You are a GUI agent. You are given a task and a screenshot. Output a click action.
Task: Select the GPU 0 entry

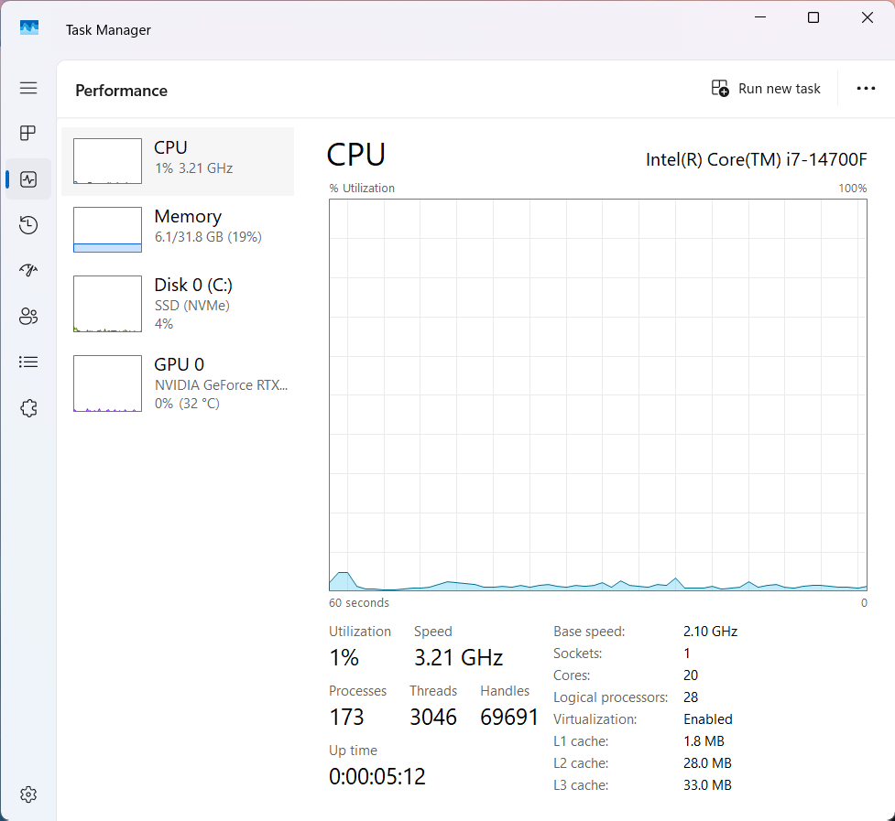pyautogui.click(x=178, y=383)
